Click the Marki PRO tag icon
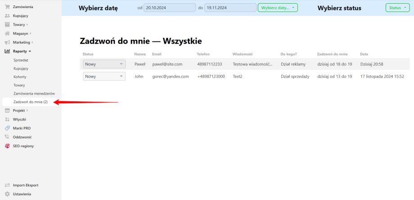 point(7,128)
